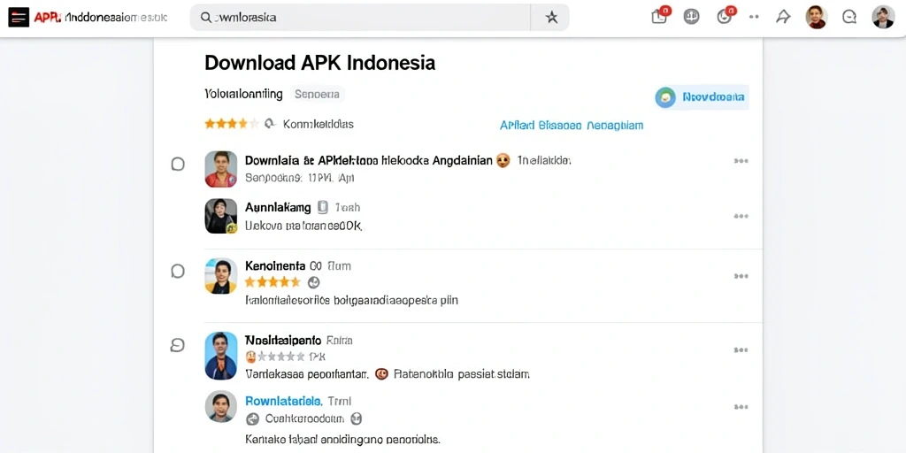Click the orange star rating under 'Kenoinenta'
The image size is (906, 453).
tap(273, 282)
